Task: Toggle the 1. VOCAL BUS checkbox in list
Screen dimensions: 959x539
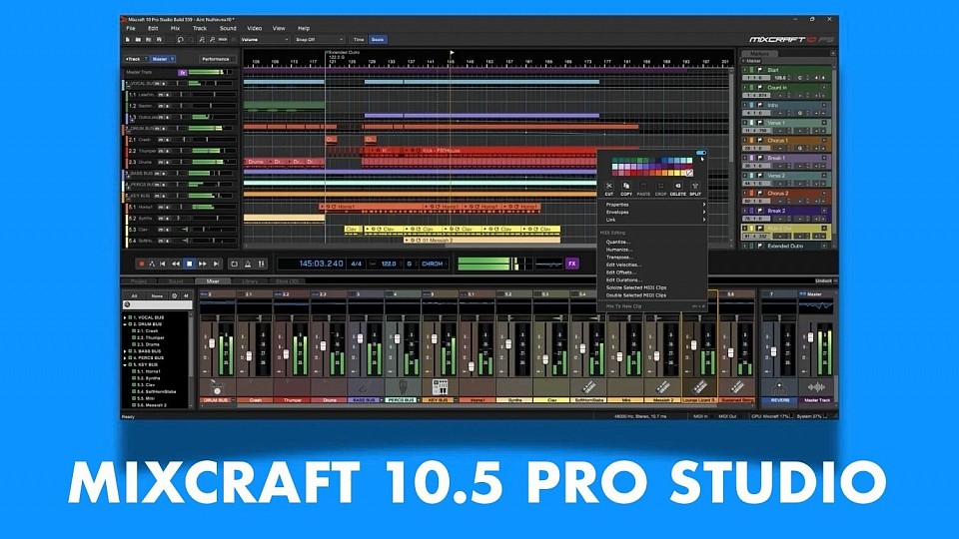Action: click(131, 317)
